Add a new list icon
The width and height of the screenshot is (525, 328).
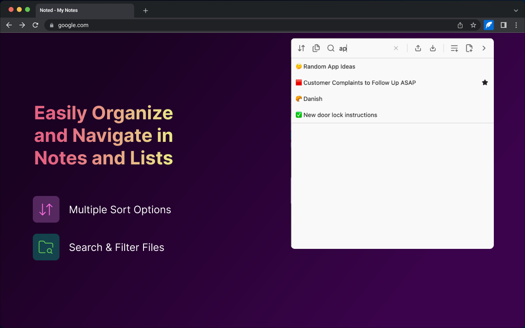pyautogui.click(x=454, y=48)
